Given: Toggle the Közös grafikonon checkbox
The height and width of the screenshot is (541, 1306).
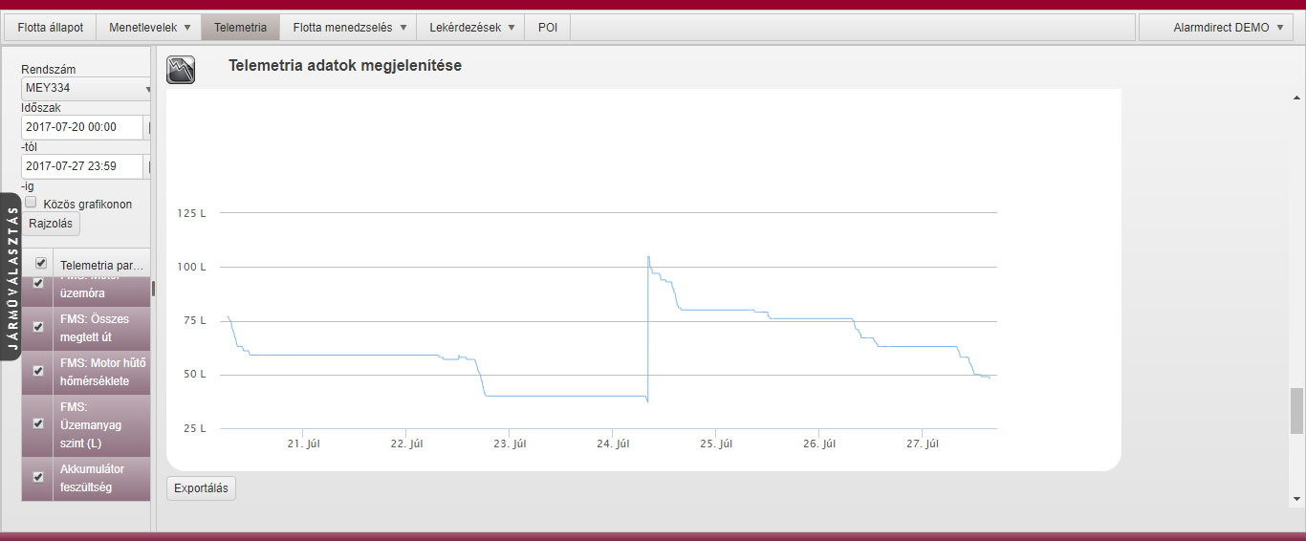Looking at the screenshot, I should click(31, 203).
